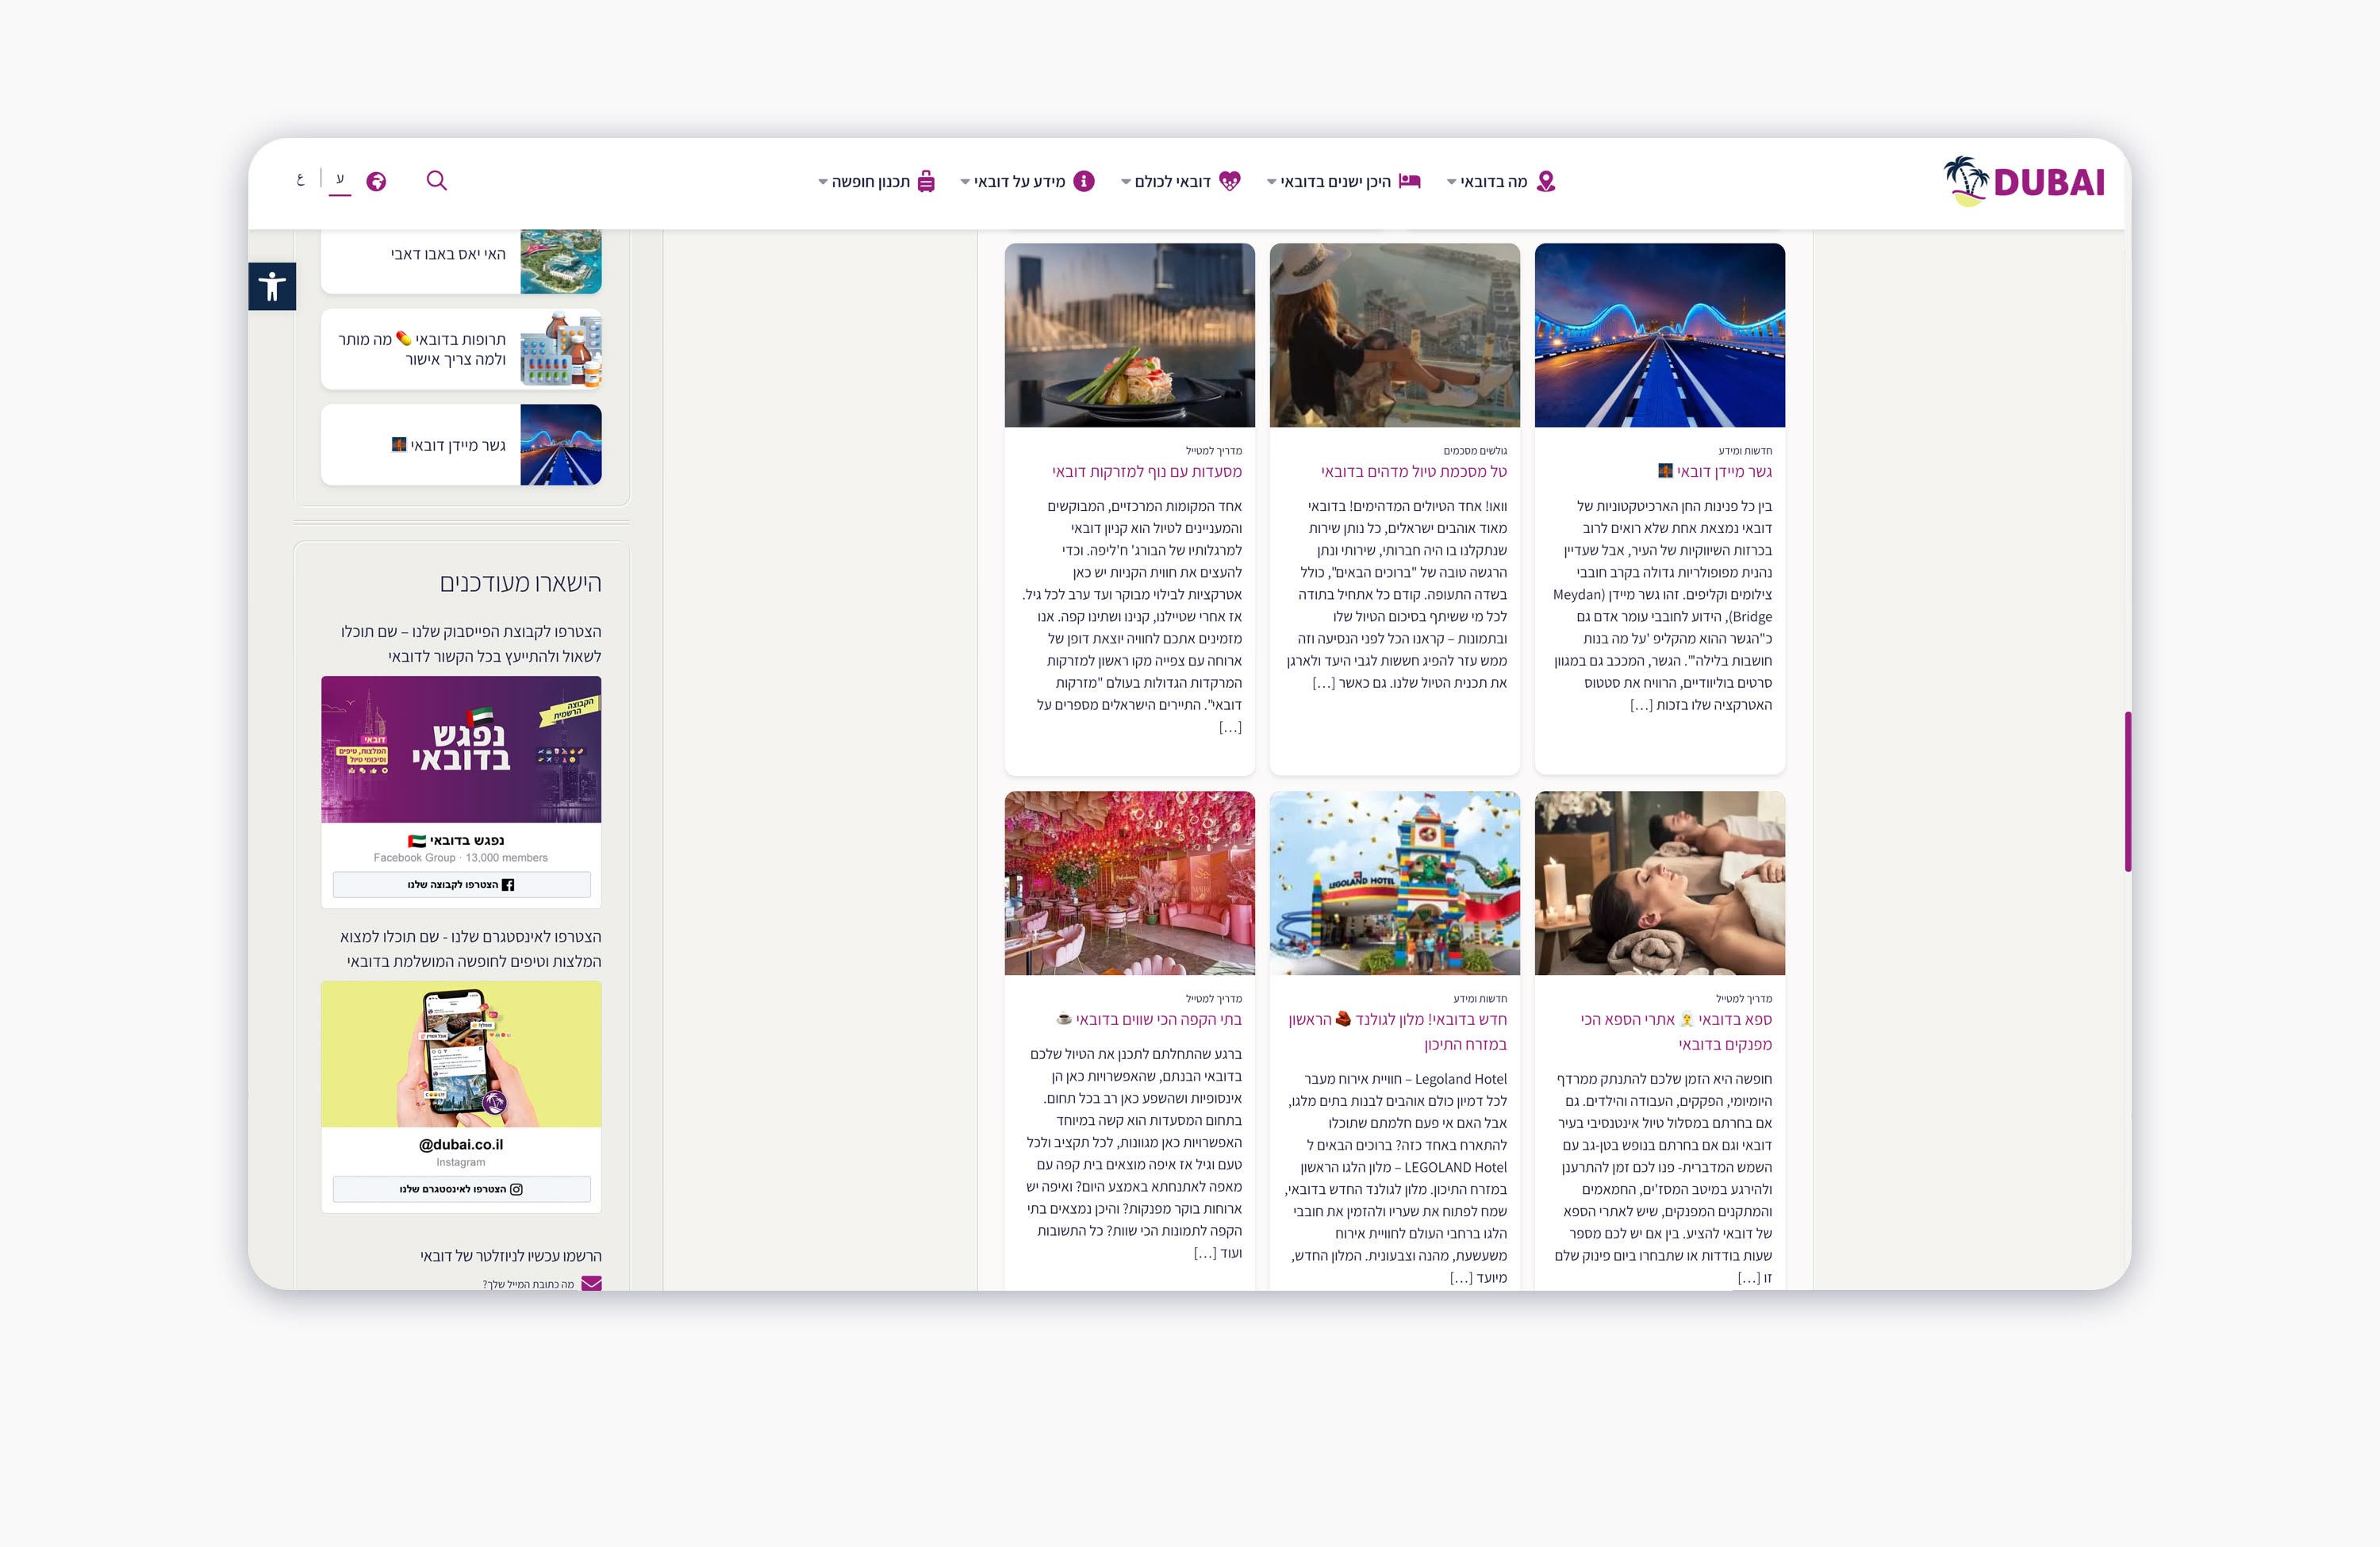Click the map pin icon beside 'מה בדובאי'
The image size is (2380, 1547).
[x=1546, y=181]
